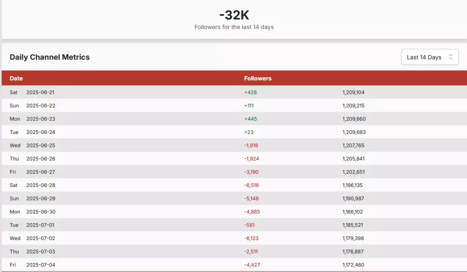Viewport: 467px width, 272px height.
Task: Click the +111 follower change value
Action: point(249,106)
